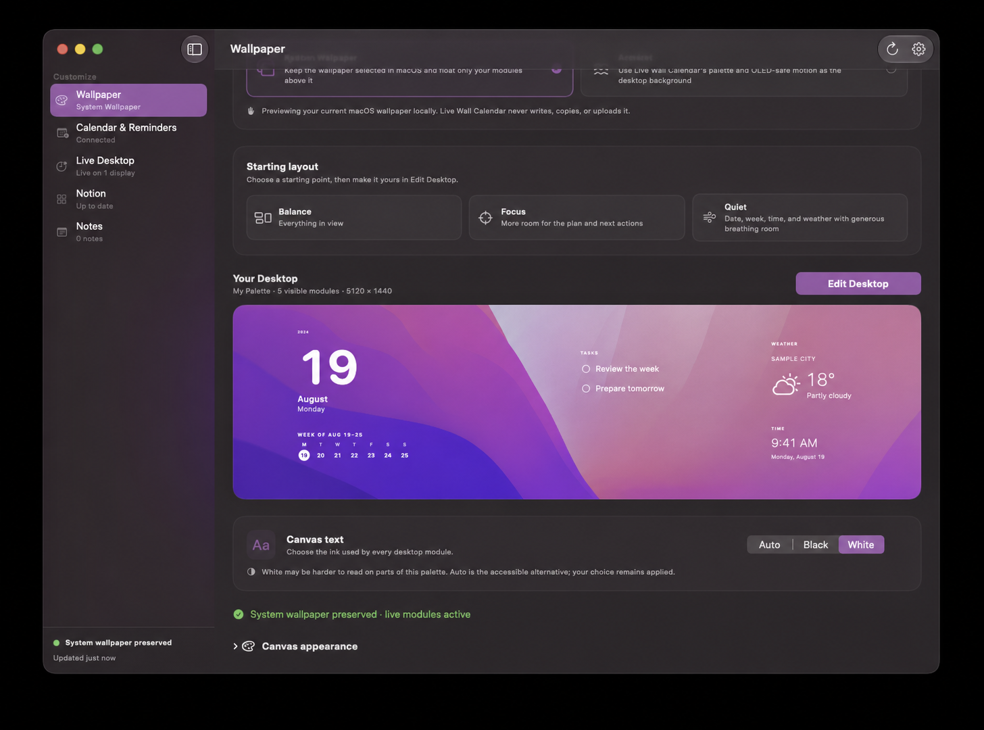The width and height of the screenshot is (984, 730).
Task: Select the ambient desktop background radio option
Action: coord(891,68)
